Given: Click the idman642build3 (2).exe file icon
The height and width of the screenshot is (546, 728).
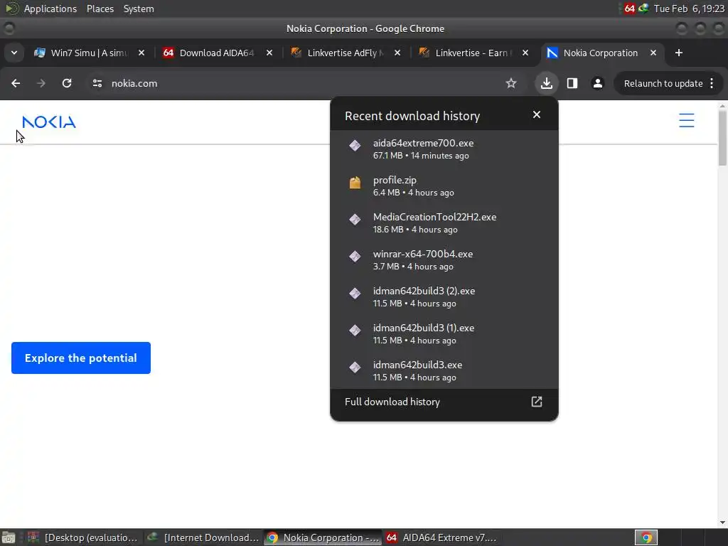Looking at the screenshot, I should coord(355,294).
